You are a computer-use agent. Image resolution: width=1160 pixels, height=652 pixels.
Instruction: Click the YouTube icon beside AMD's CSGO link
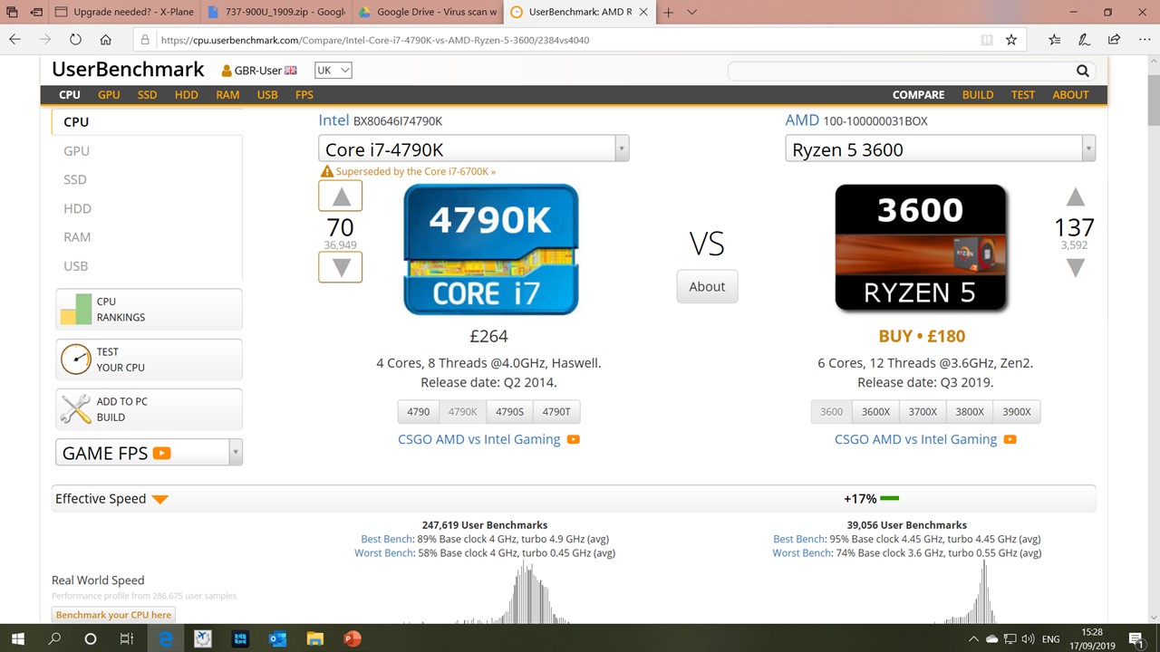pos(1010,439)
